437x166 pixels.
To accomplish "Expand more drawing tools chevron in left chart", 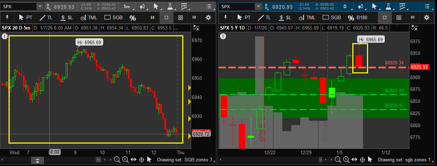I will (x=153, y=17).
